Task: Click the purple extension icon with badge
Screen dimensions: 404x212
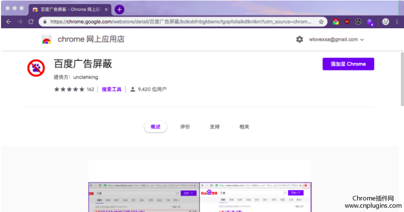Action: click(x=370, y=22)
